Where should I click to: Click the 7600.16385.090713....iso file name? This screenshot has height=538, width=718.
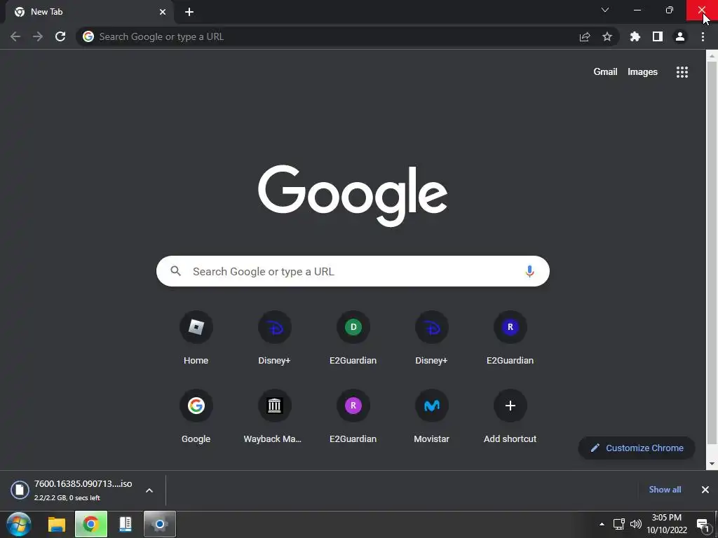(x=83, y=483)
